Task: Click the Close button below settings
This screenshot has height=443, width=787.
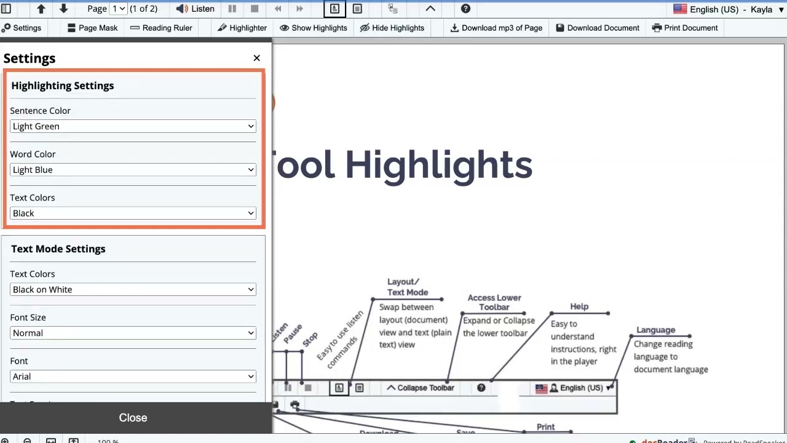Action: 133,418
